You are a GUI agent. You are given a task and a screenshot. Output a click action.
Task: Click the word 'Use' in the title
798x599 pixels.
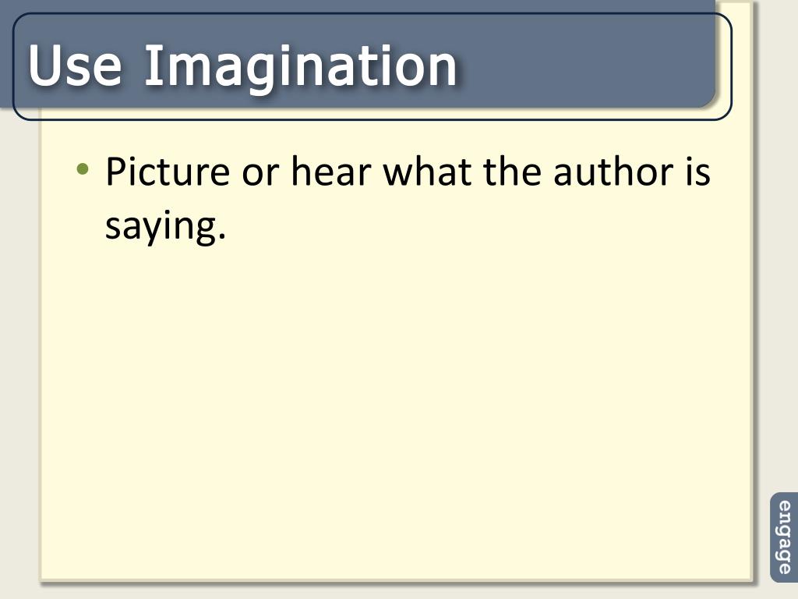[x=75, y=66]
